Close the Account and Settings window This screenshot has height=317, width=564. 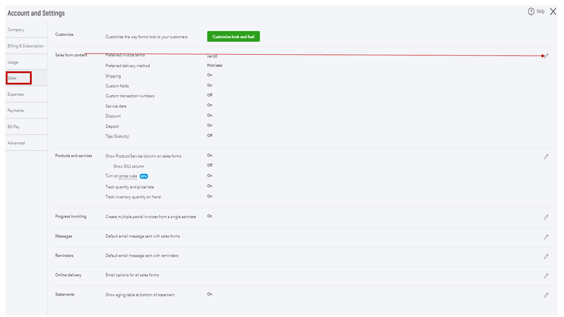(553, 11)
